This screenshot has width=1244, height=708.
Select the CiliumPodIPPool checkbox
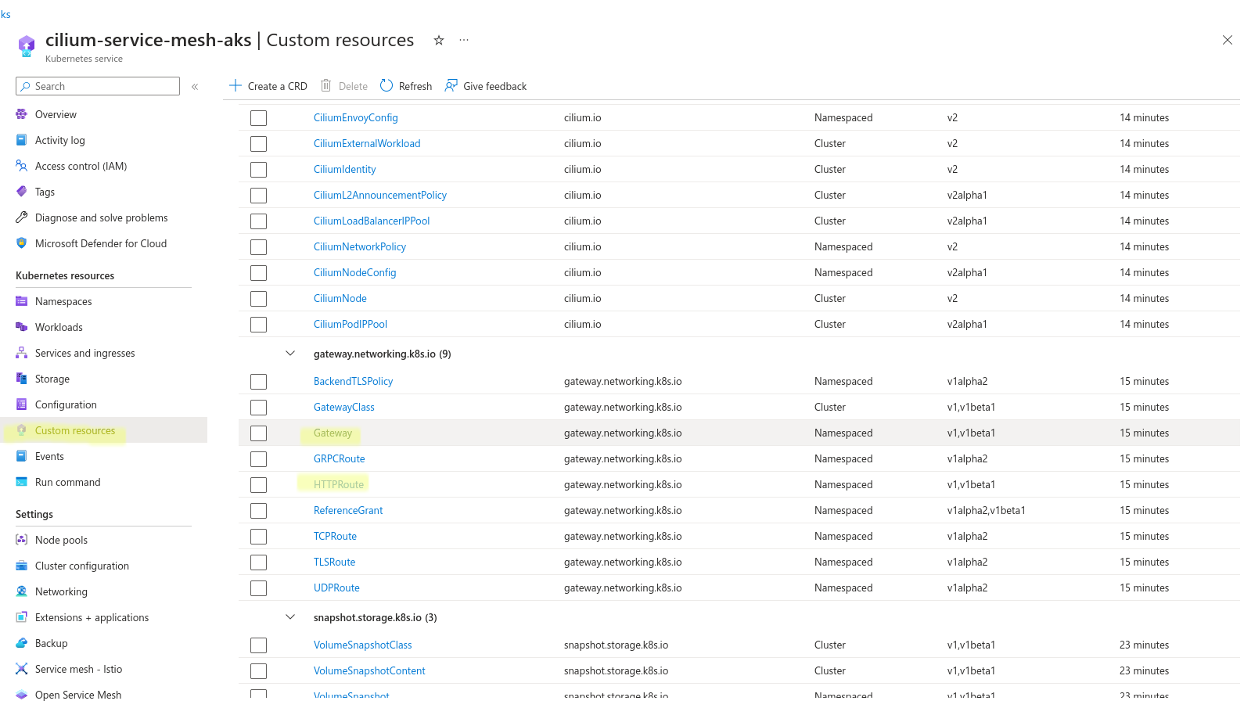click(258, 325)
